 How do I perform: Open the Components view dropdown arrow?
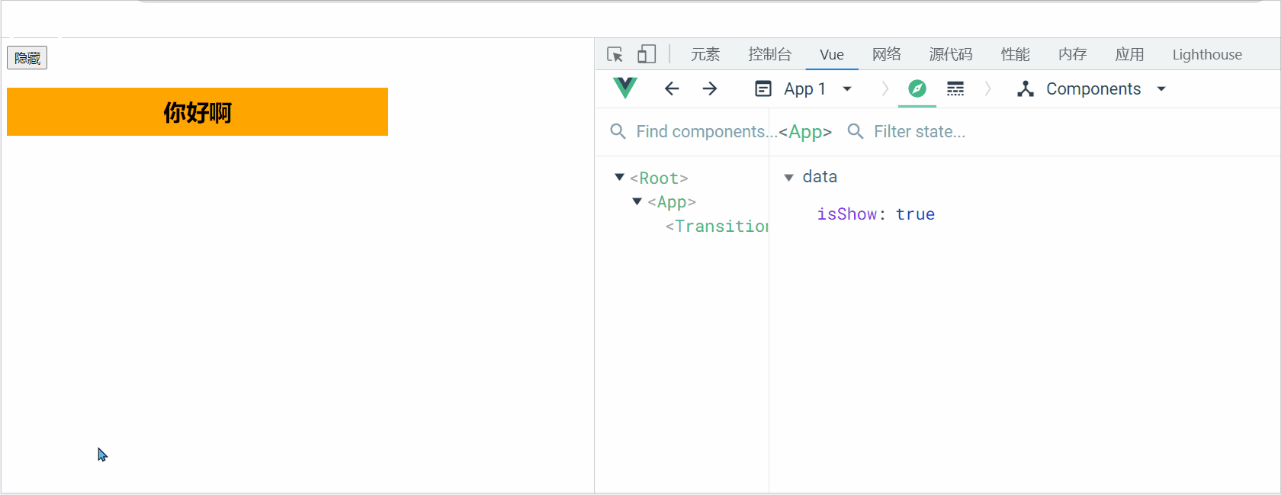pos(1161,88)
